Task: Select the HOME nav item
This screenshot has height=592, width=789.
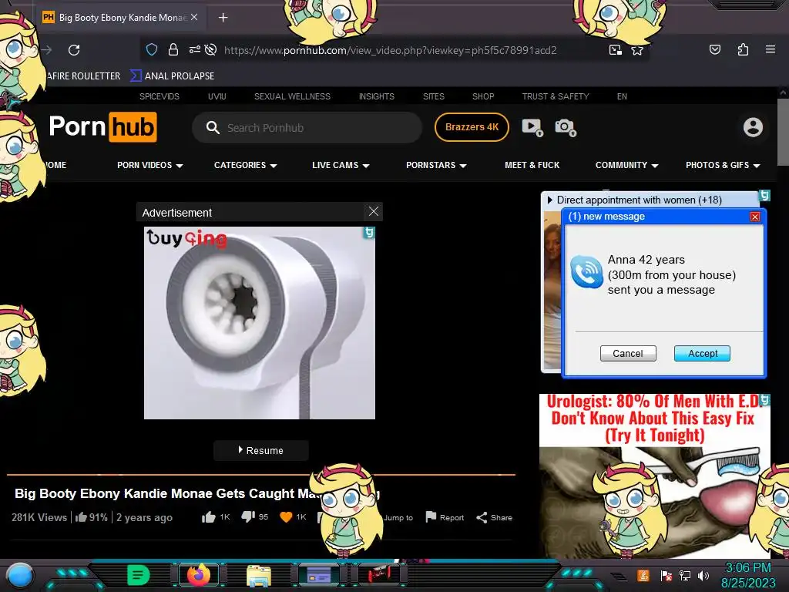Action: [55, 165]
